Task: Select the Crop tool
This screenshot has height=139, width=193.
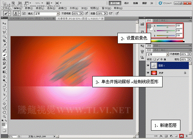Action: 4,41
